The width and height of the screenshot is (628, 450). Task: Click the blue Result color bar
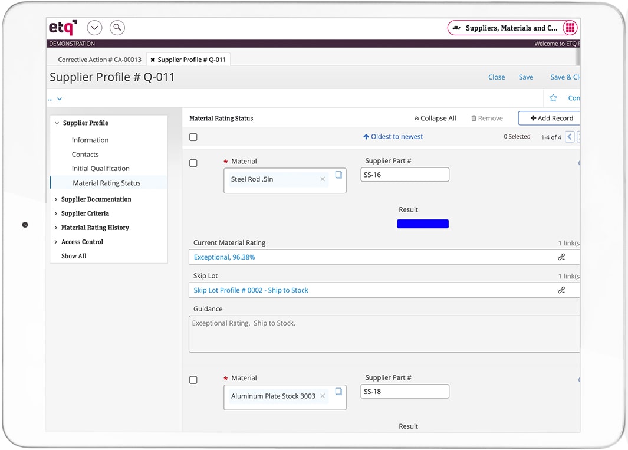click(422, 224)
